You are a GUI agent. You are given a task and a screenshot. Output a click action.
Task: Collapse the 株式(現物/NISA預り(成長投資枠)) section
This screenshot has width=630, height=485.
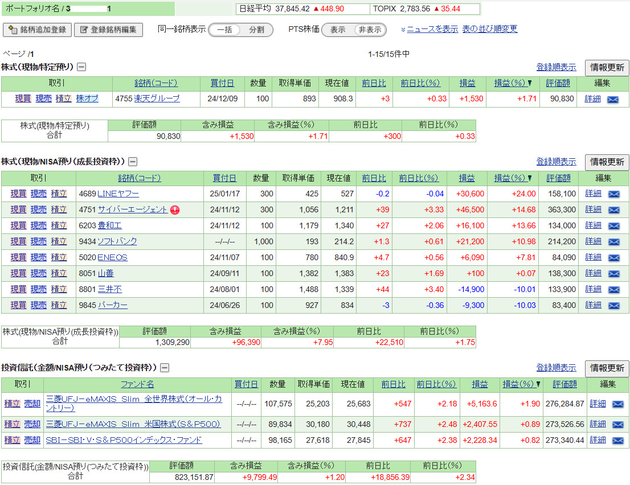[133, 162]
